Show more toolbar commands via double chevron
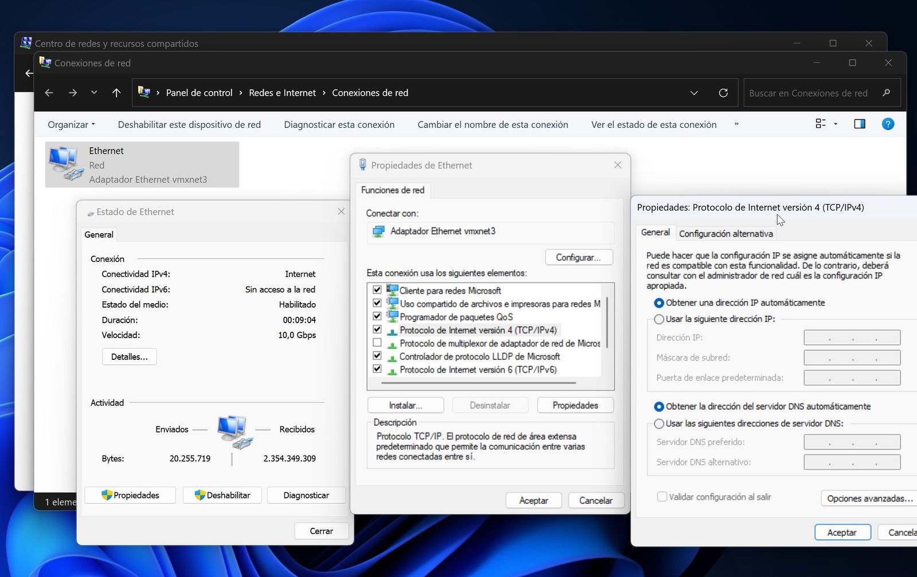Viewport: 917px width, 577px height. (736, 124)
